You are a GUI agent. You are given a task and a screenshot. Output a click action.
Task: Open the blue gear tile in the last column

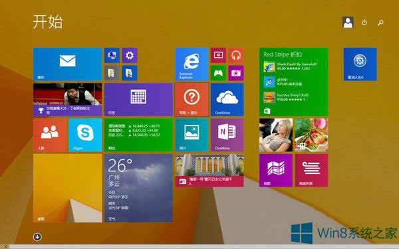[360, 64]
